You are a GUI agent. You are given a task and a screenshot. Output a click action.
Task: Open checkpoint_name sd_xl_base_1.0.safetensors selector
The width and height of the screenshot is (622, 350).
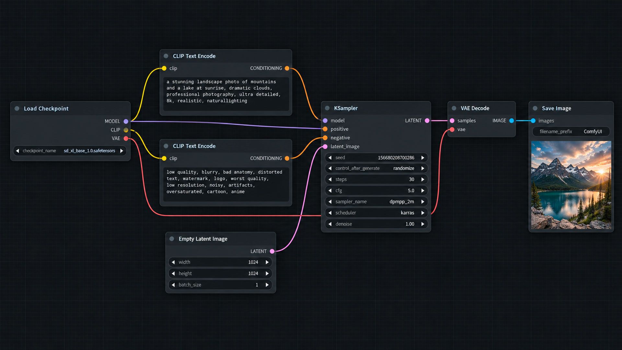click(70, 151)
